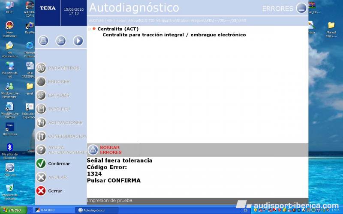Open the Windows Inicio start button

click(x=13, y=210)
